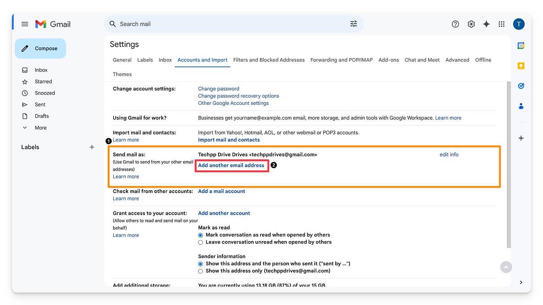Open Contacts side panel icon
This screenshot has width=543, height=305.
(521, 106)
